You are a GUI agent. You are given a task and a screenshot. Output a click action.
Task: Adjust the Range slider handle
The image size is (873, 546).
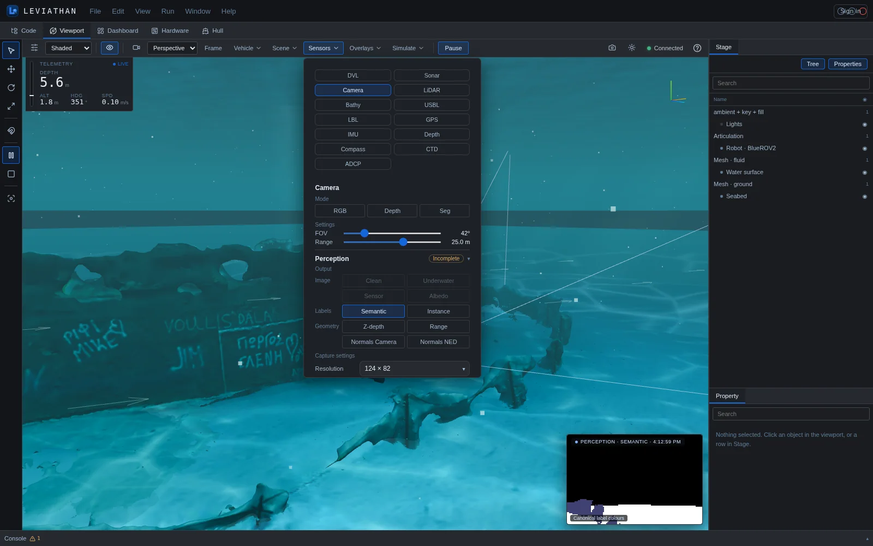click(x=403, y=242)
